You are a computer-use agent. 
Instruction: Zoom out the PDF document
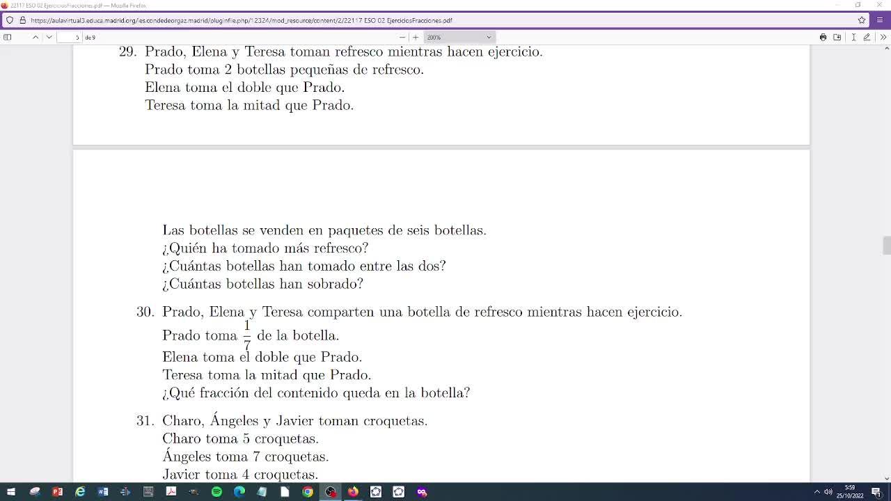pos(402,37)
